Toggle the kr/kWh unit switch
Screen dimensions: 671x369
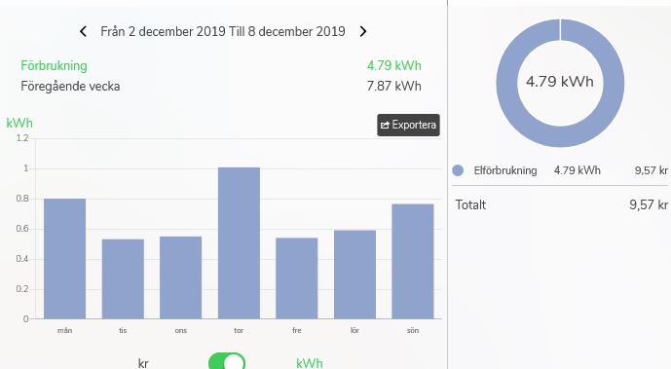coord(227,362)
